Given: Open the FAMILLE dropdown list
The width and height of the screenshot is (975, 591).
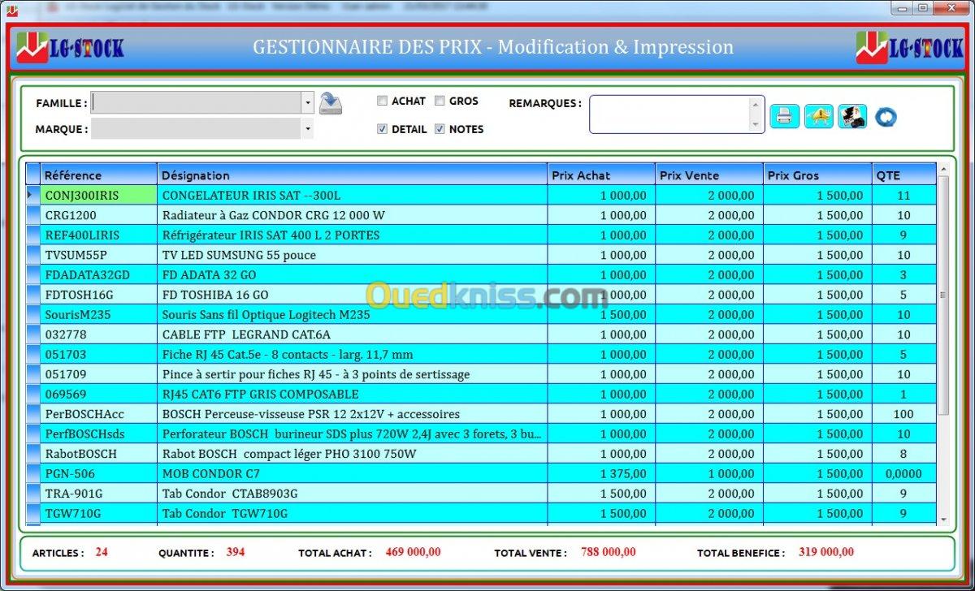Looking at the screenshot, I should [307, 103].
